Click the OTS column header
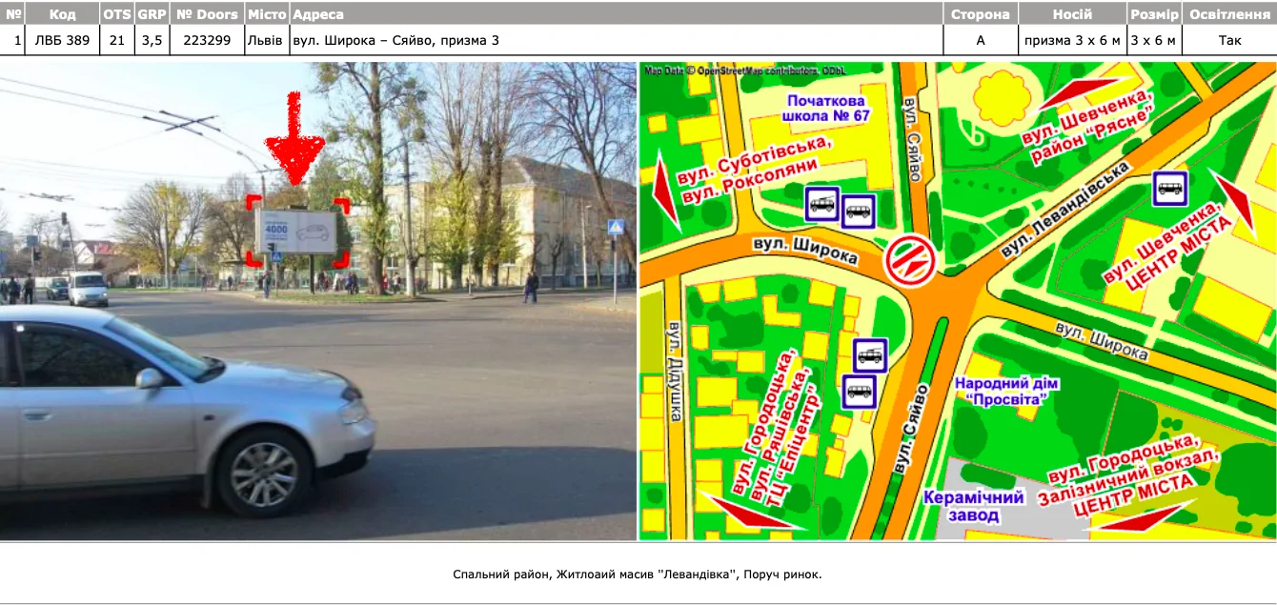 click(x=116, y=14)
